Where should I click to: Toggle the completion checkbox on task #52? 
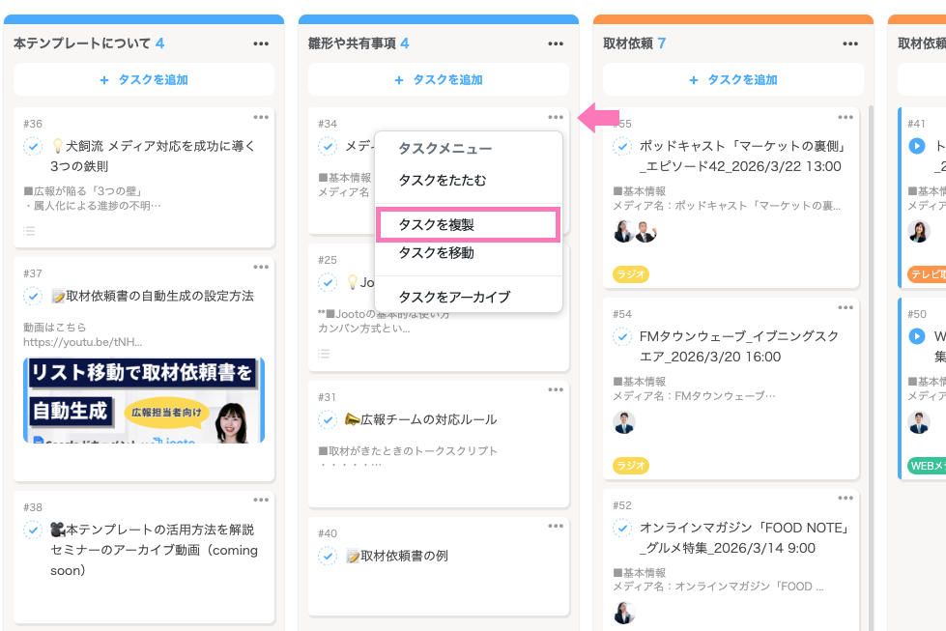pos(624,529)
